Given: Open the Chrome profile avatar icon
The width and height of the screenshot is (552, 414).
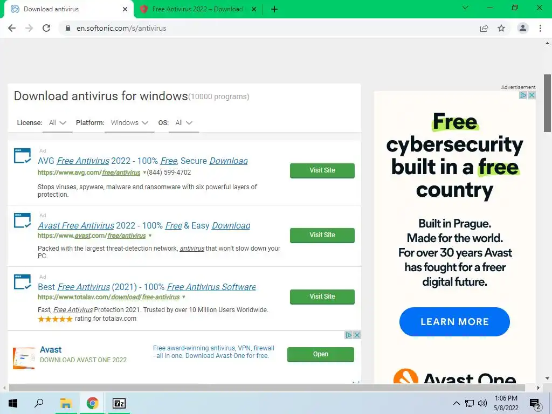Looking at the screenshot, I should tap(523, 28).
